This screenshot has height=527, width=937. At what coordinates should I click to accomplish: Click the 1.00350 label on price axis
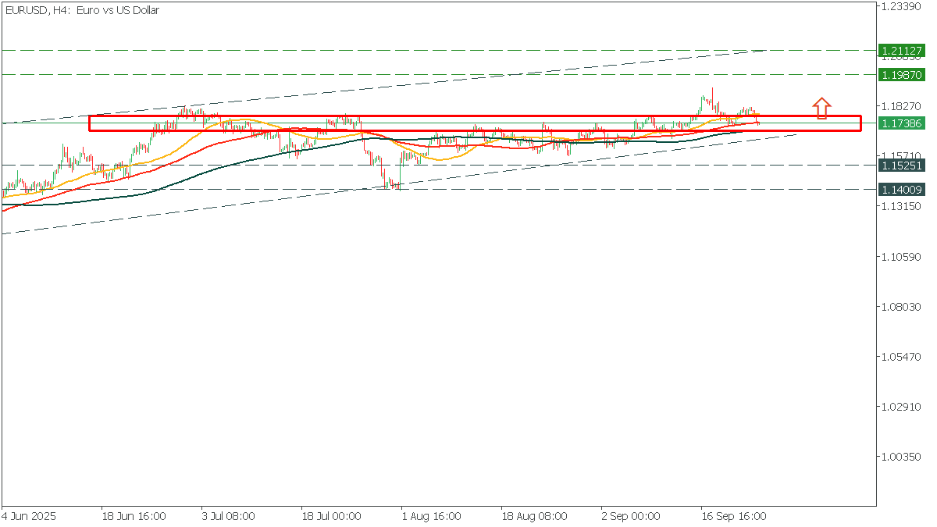(900, 457)
